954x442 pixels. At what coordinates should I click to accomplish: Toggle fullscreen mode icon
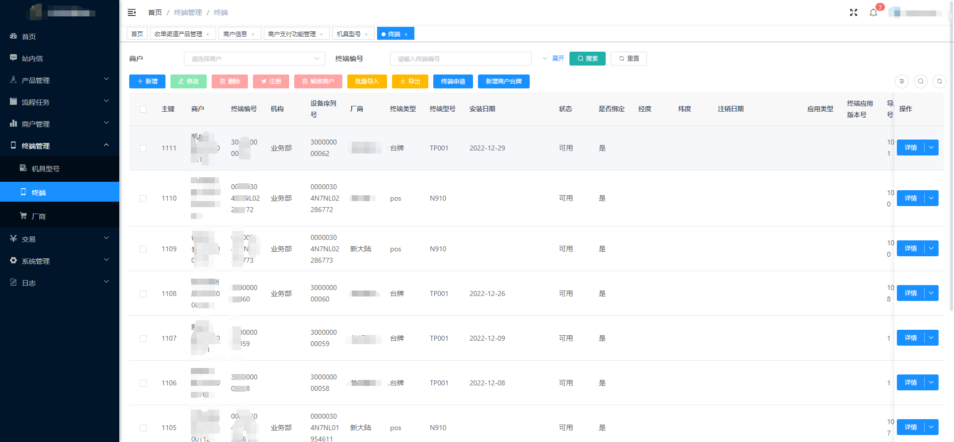[x=854, y=12]
